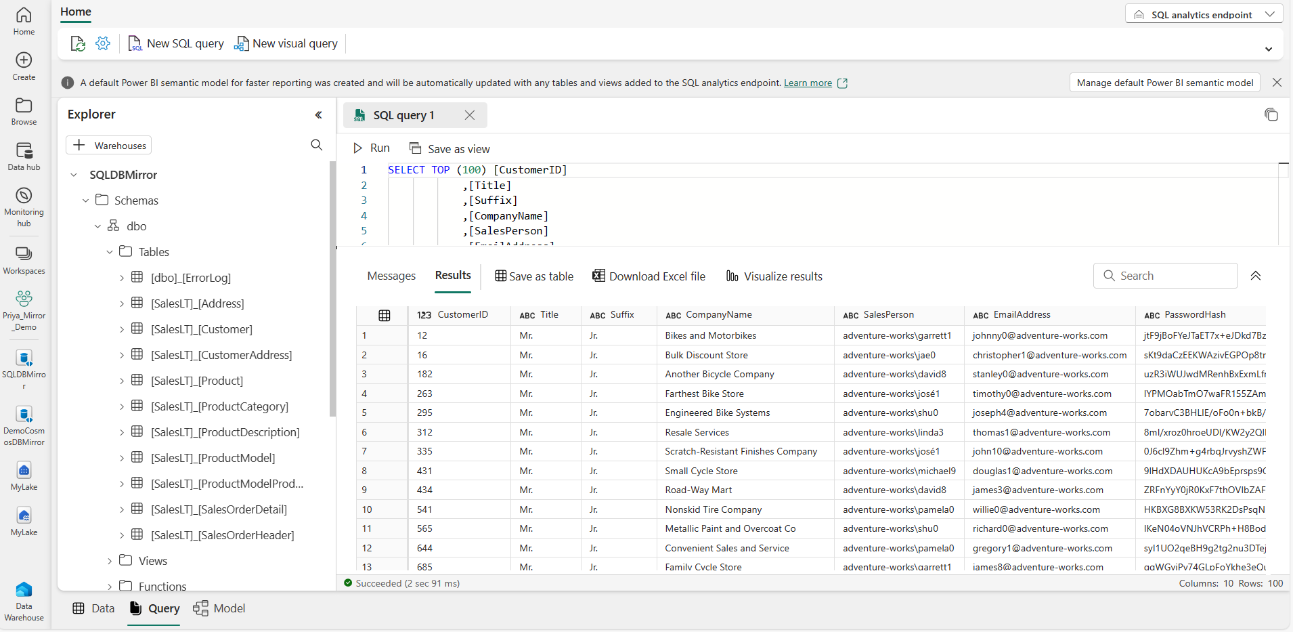This screenshot has width=1293, height=632.
Task: Switch to the Messages tab
Action: (x=391, y=276)
